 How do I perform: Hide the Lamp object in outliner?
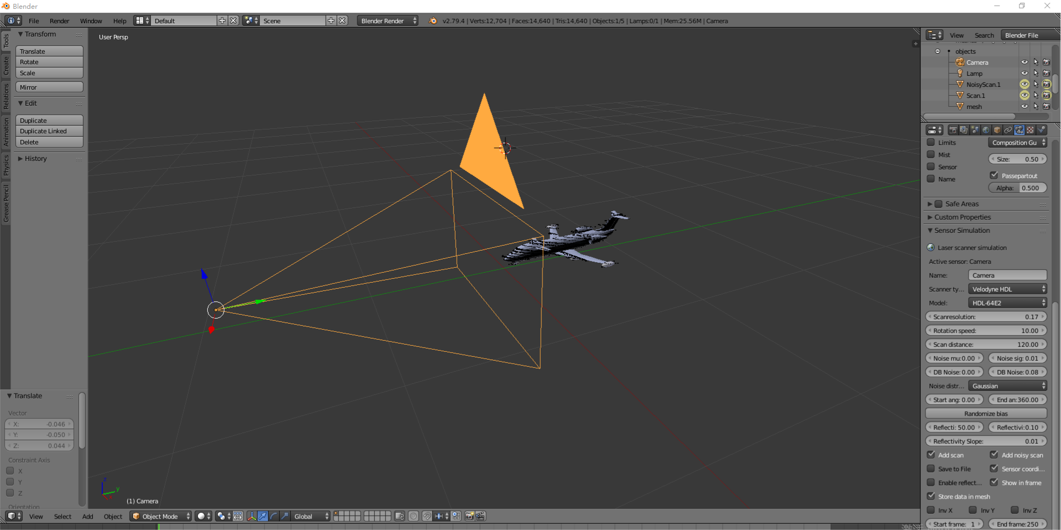point(1024,74)
